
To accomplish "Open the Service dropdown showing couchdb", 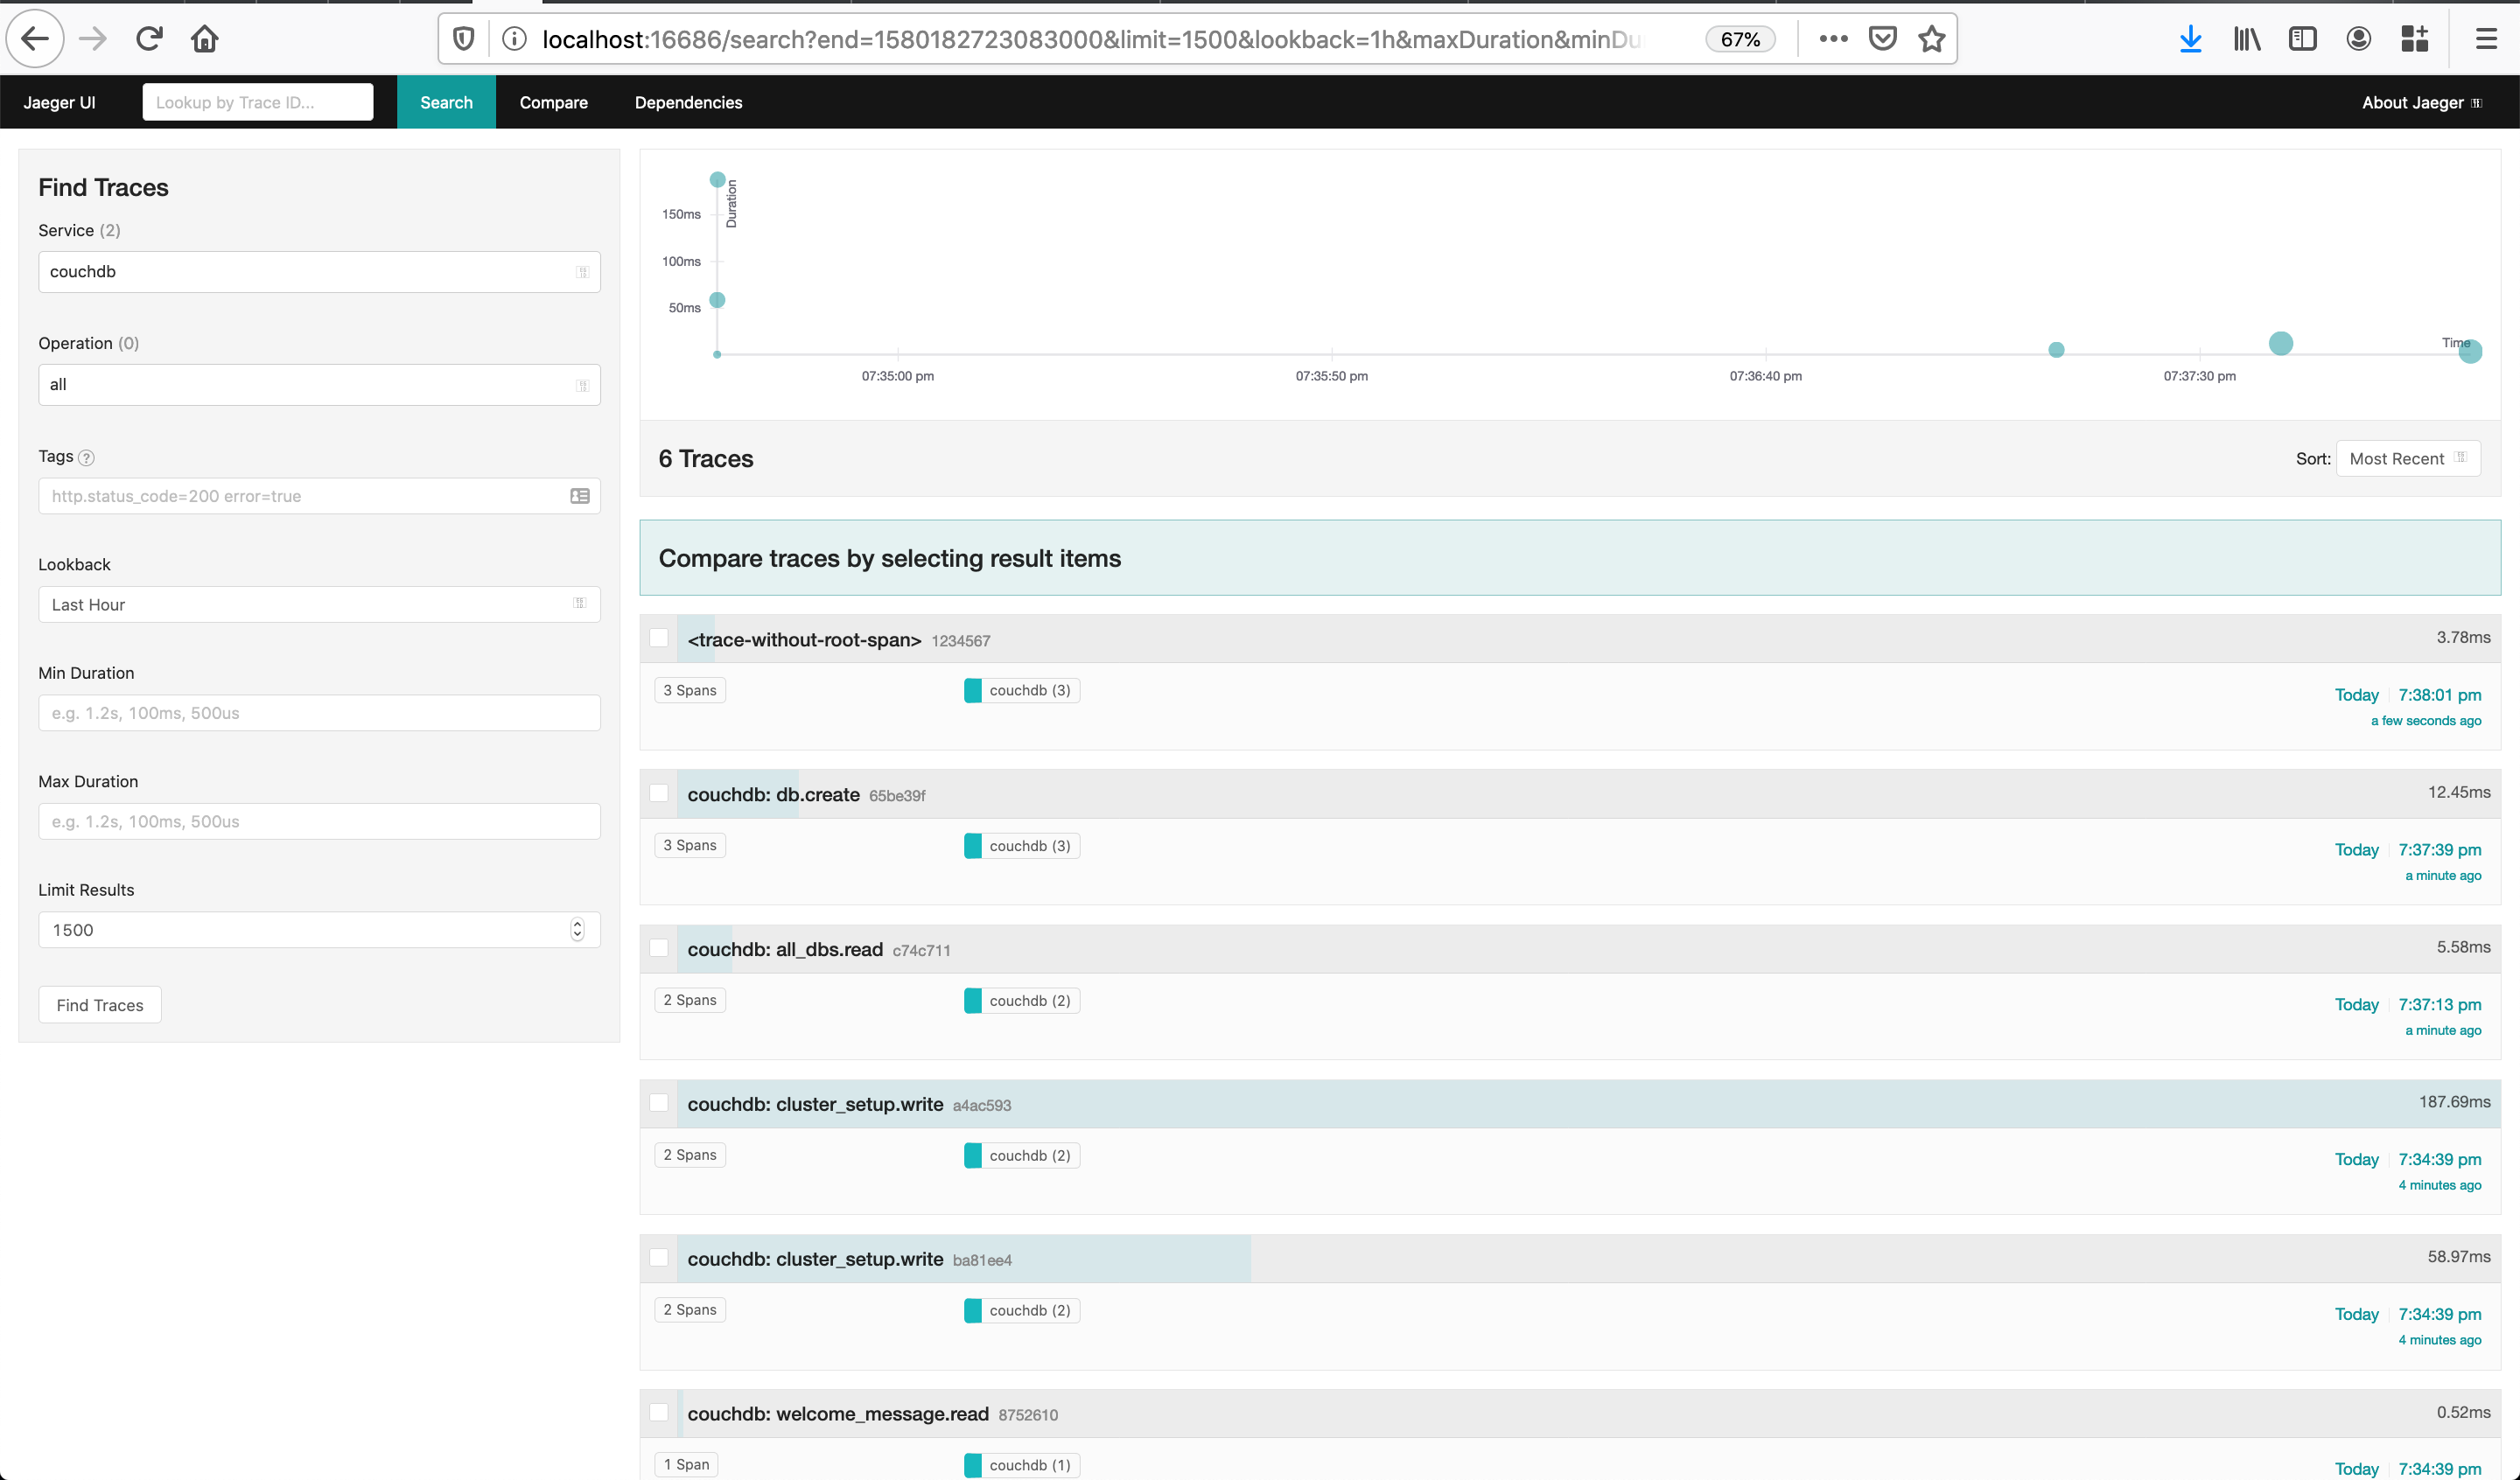I will (319, 272).
